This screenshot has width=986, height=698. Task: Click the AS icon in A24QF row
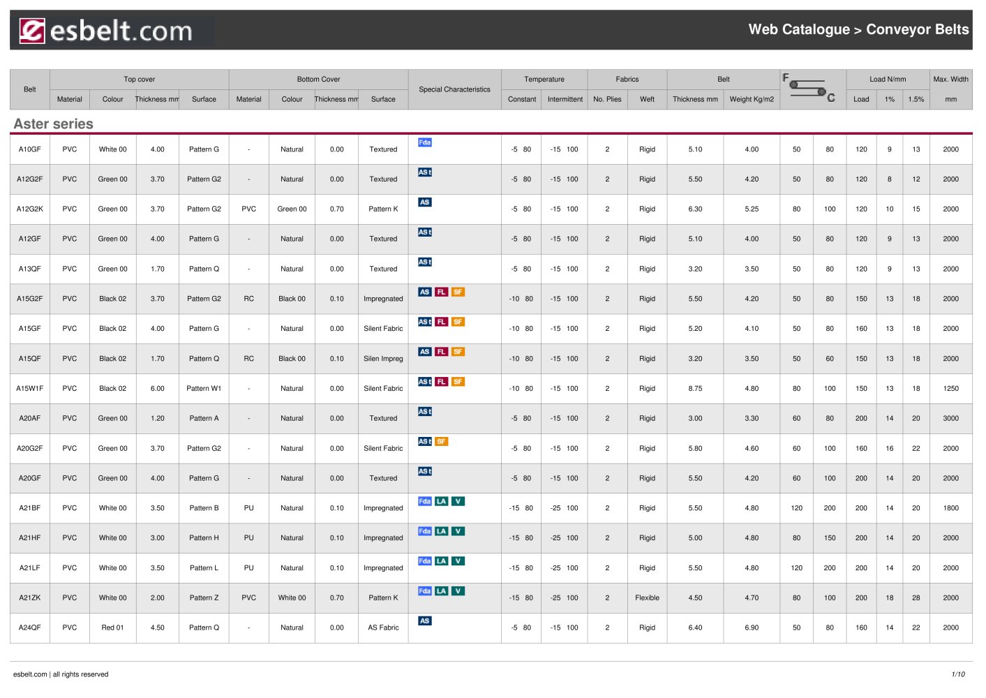[x=424, y=621]
